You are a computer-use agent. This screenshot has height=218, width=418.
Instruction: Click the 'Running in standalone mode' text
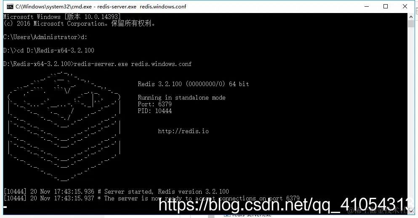point(181,97)
